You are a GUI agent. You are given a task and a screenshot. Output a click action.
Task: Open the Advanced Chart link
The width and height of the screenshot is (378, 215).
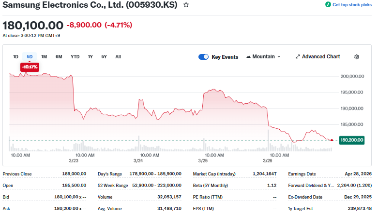coord(321,57)
